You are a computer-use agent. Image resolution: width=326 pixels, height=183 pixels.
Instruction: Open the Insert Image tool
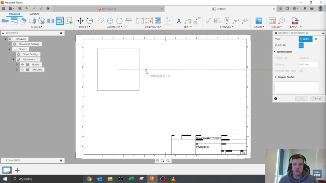(x=259, y=20)
